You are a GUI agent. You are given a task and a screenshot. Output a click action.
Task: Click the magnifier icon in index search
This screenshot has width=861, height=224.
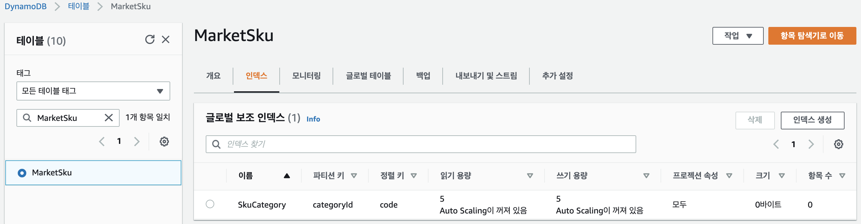[216, 144]
